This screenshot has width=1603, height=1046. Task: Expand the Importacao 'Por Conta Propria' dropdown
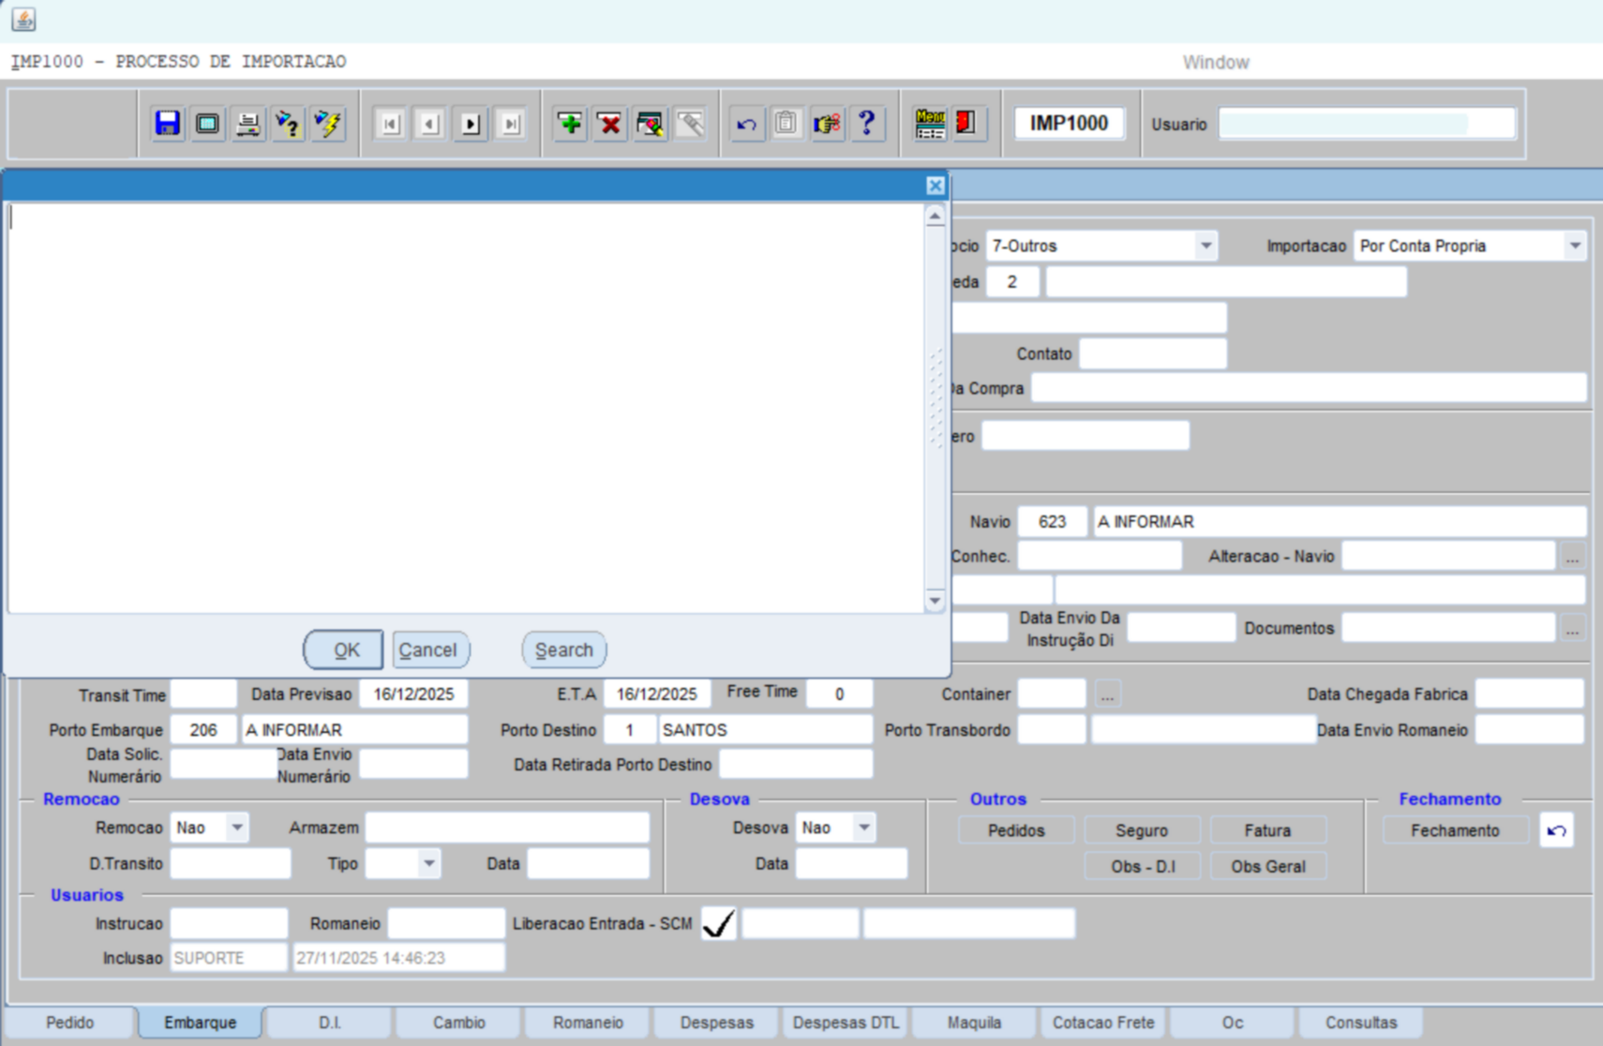[x=1574, y=247]
